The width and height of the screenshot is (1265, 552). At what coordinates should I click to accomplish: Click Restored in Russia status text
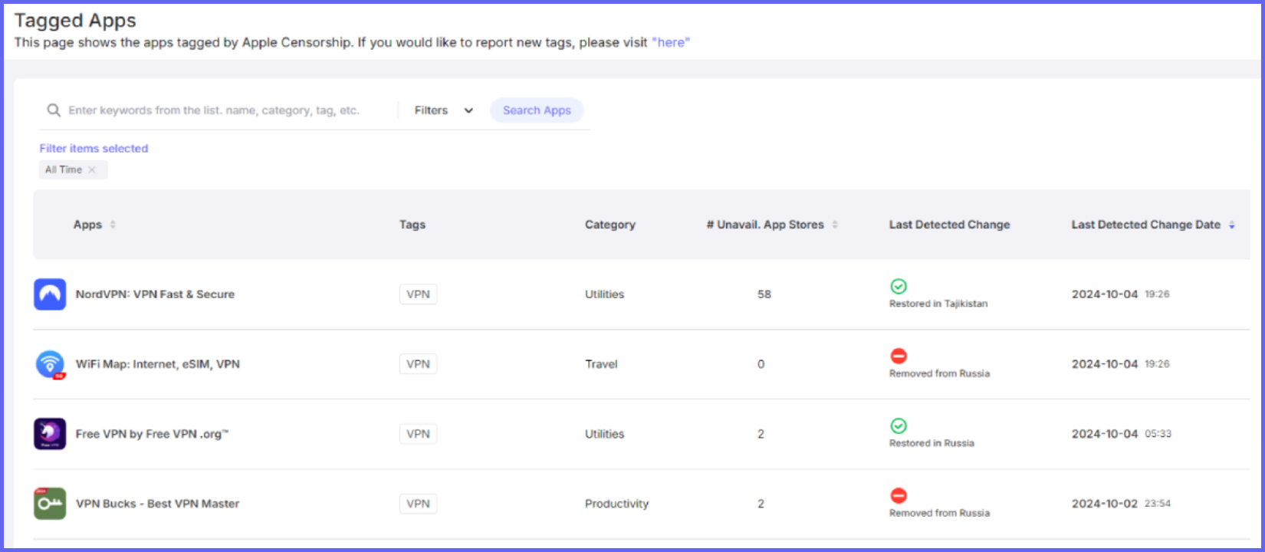click(932, 443)
